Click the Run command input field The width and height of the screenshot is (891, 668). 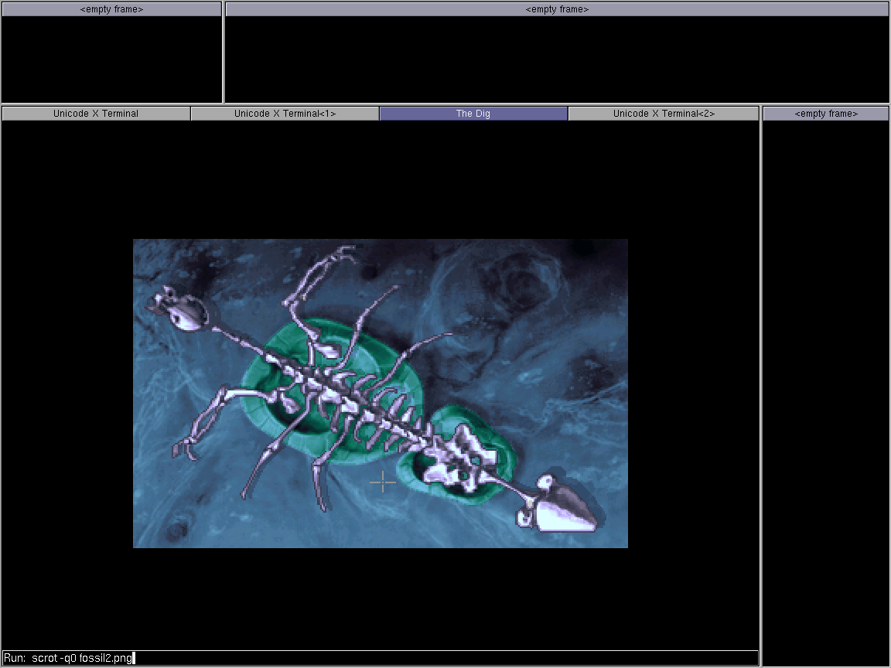[381, 658]
